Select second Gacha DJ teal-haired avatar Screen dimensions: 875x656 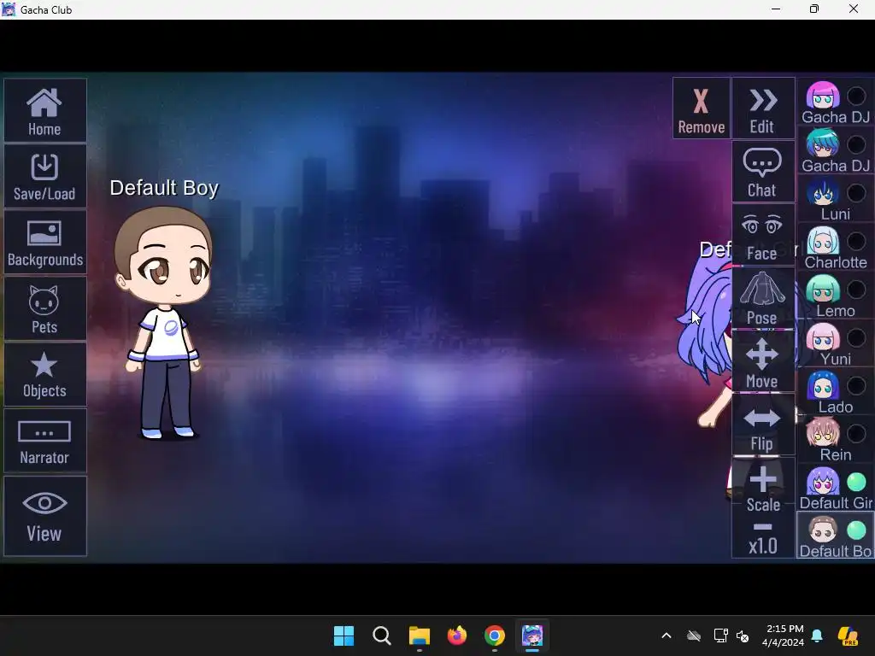point(823,143)
